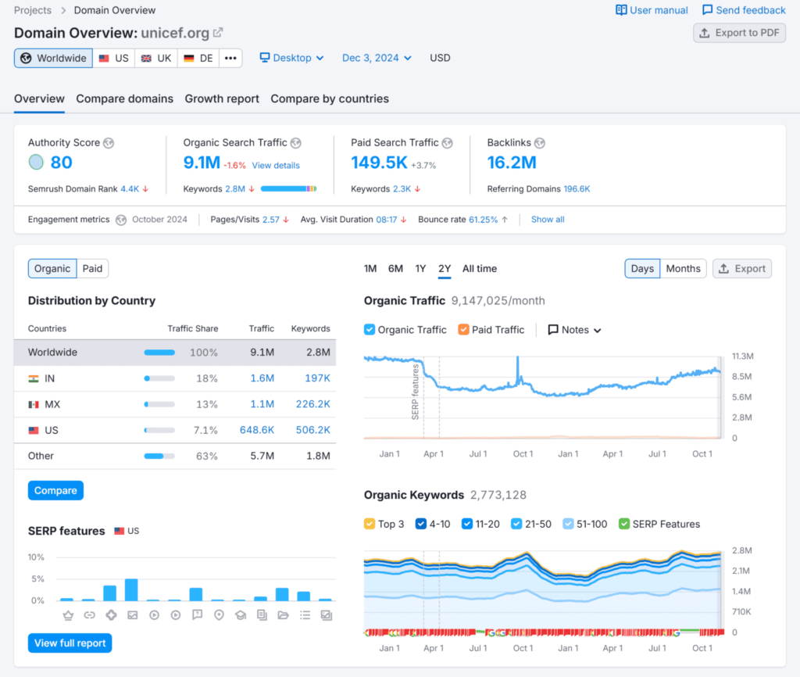The image size is (800, 677).
Task: Click the Send feedback speech bubble icon
Action: pos(707,10)
